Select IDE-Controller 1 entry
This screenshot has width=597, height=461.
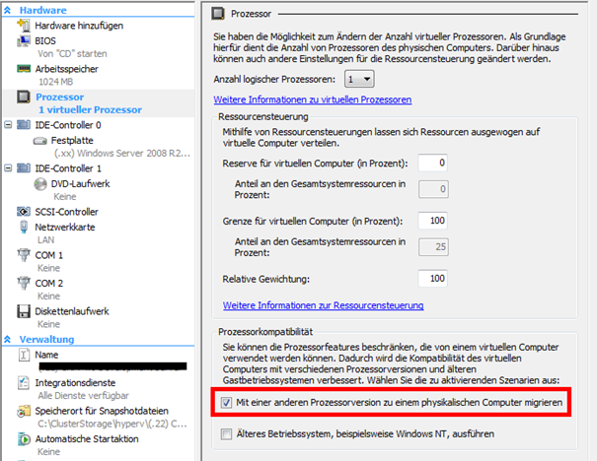(68, 168)
